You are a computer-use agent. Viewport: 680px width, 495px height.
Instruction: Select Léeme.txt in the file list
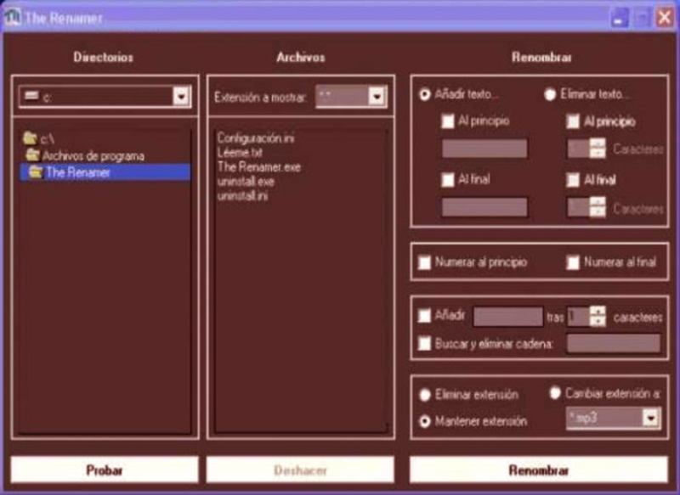[x=240, y=153]
